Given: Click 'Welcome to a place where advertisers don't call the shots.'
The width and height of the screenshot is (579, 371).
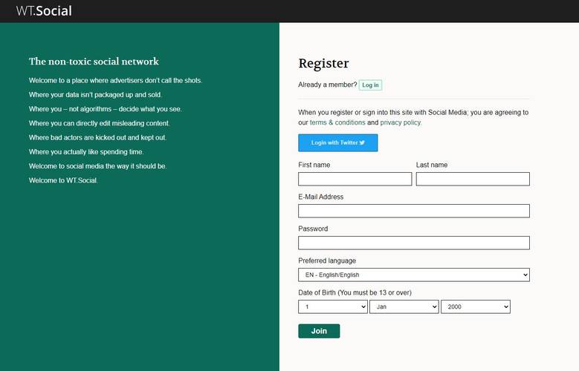Looking at the screenshot, I should pos(116,80).
